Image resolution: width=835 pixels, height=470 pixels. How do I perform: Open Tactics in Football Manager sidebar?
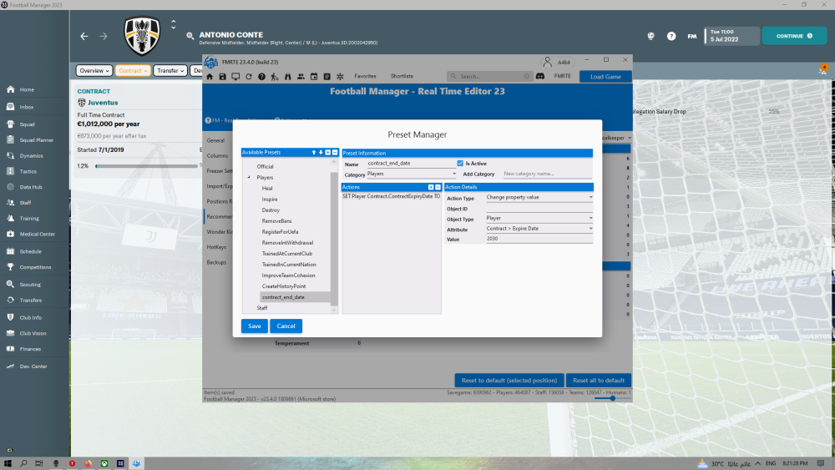[x=28, y=172]
